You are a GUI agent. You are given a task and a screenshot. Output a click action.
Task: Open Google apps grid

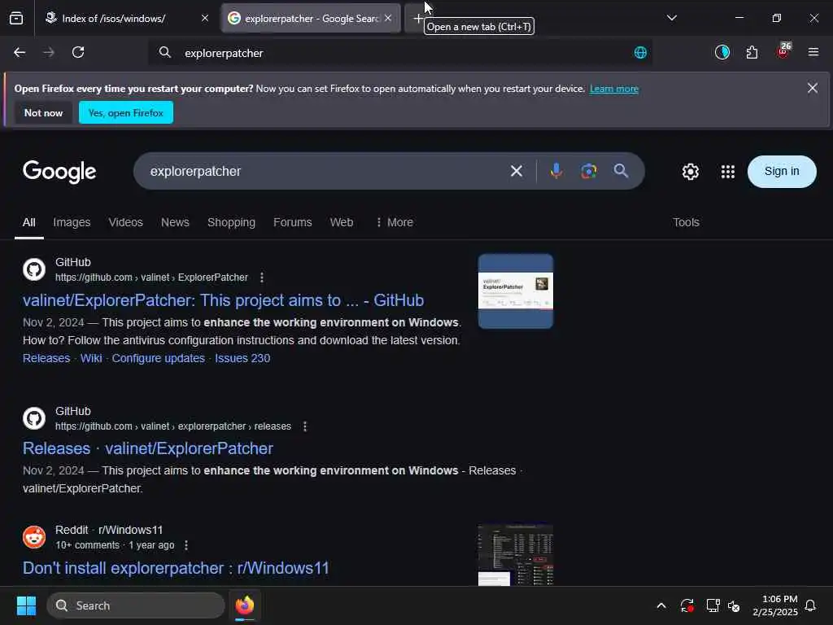click(728, 172)
